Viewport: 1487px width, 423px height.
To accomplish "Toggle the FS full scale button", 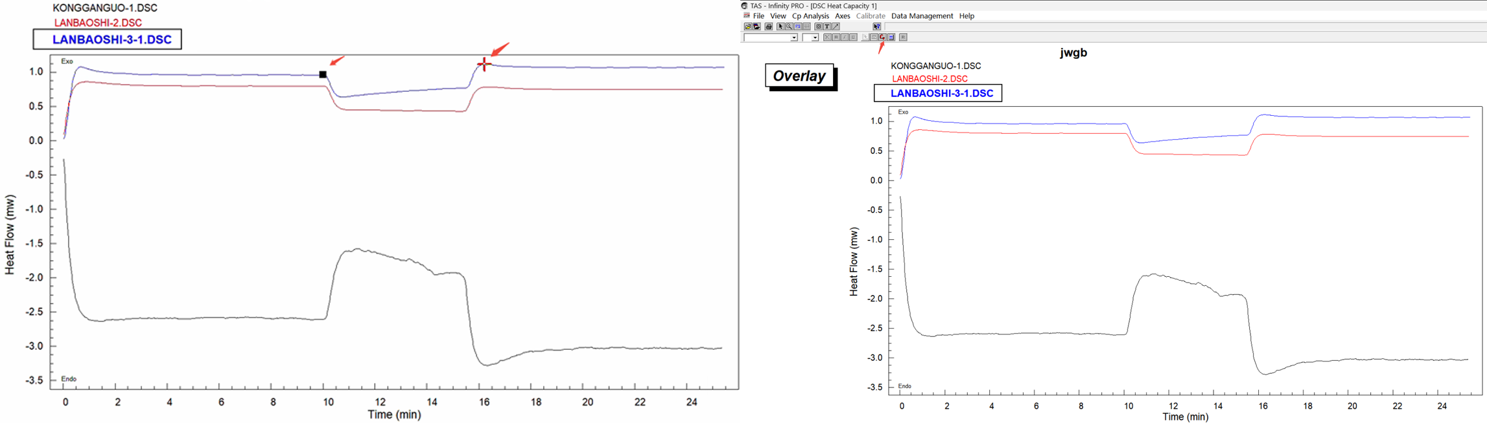I will [x=798, y=27].
